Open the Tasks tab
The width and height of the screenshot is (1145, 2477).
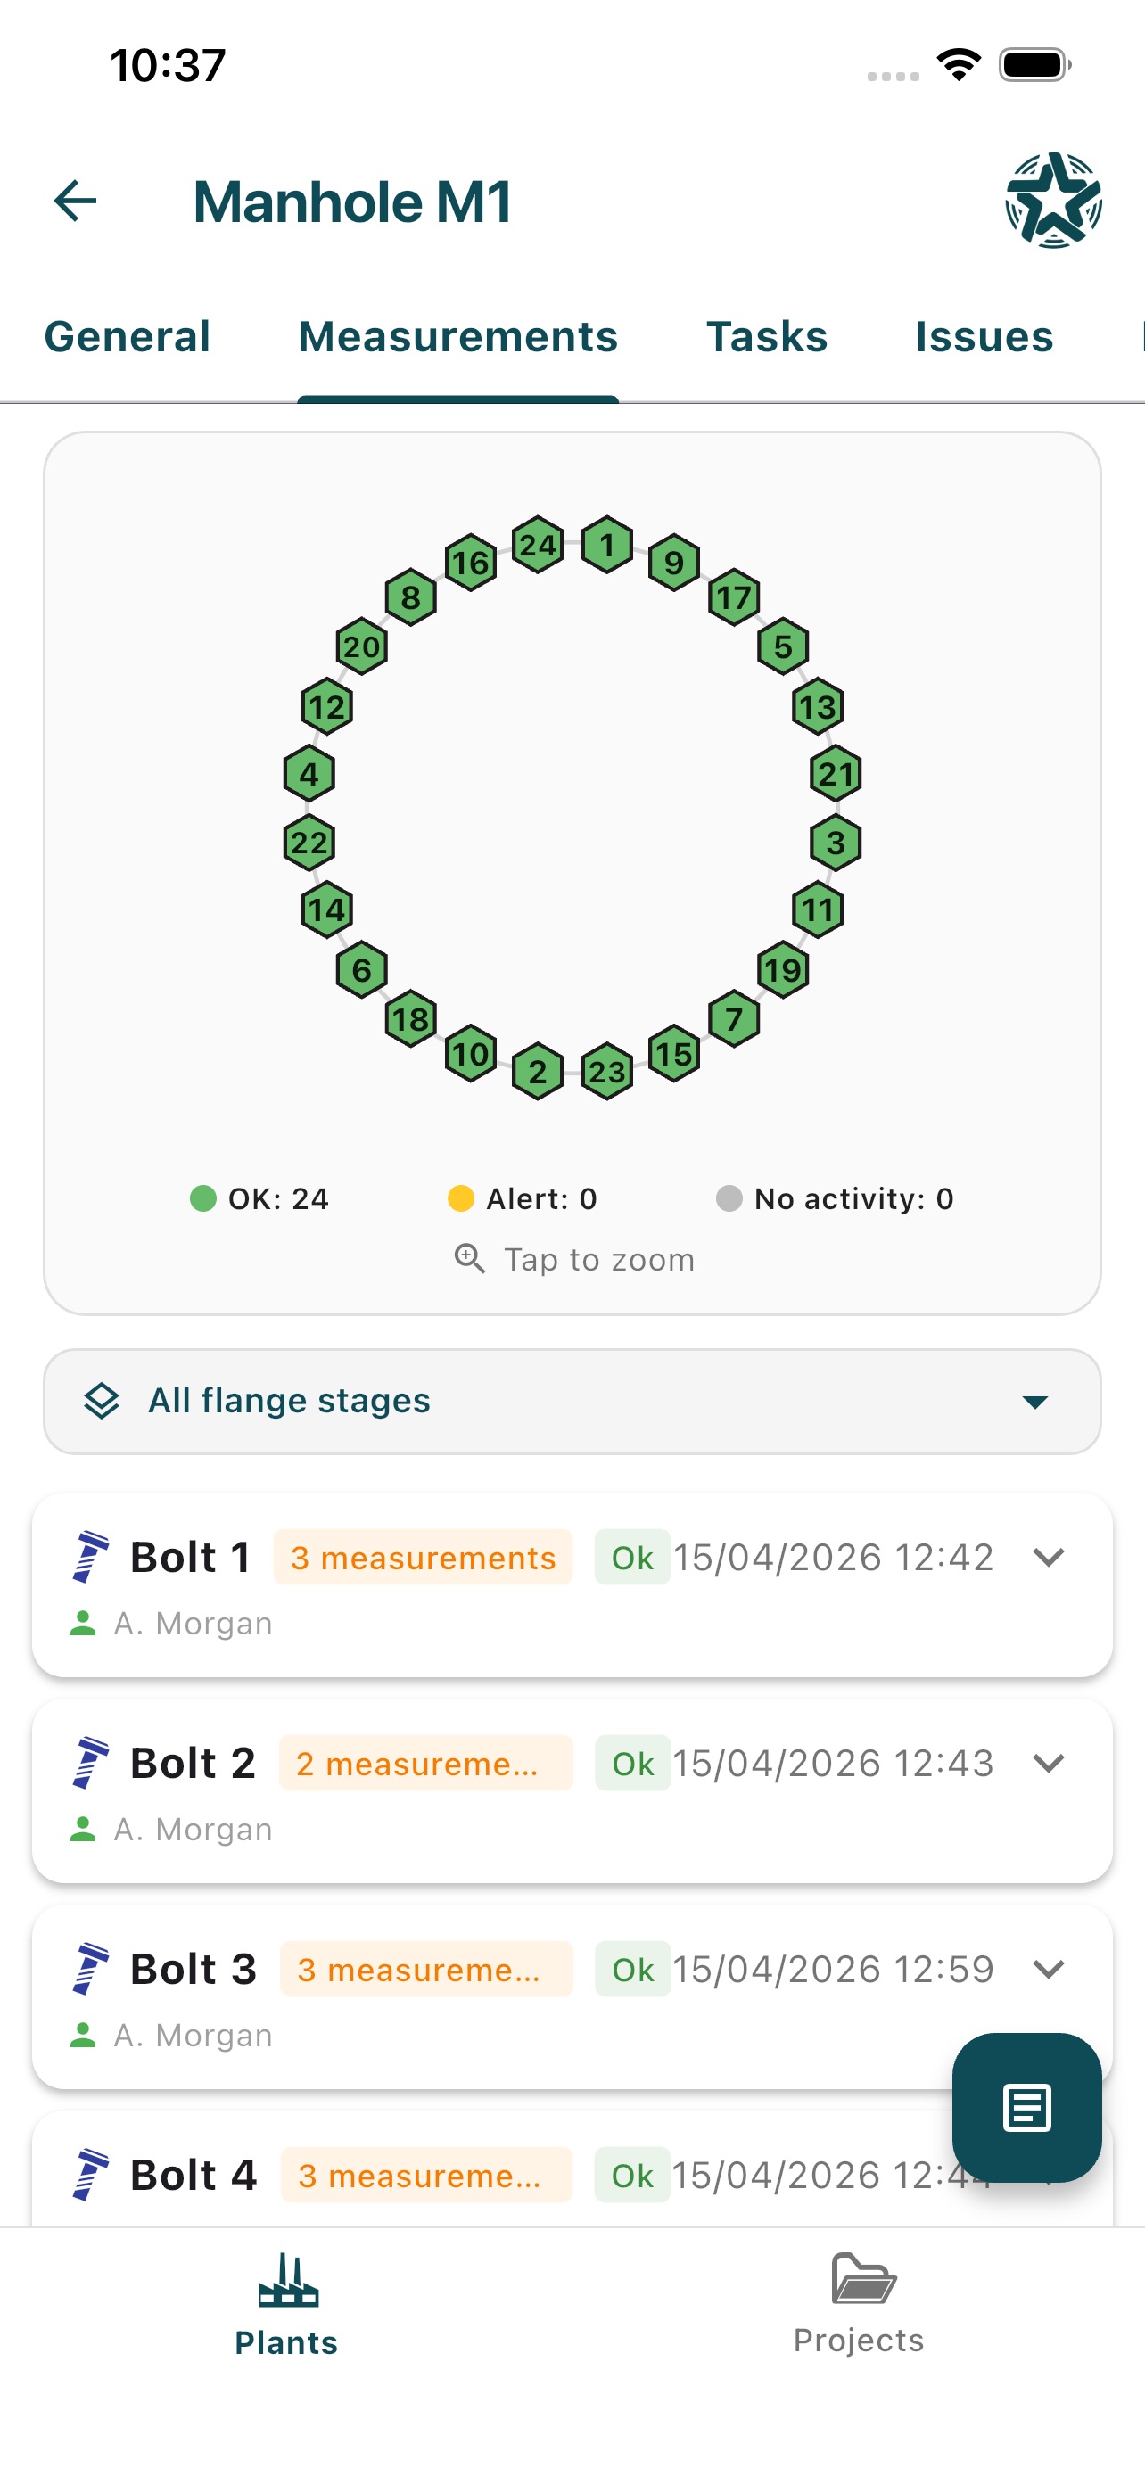tap(766, 336)
